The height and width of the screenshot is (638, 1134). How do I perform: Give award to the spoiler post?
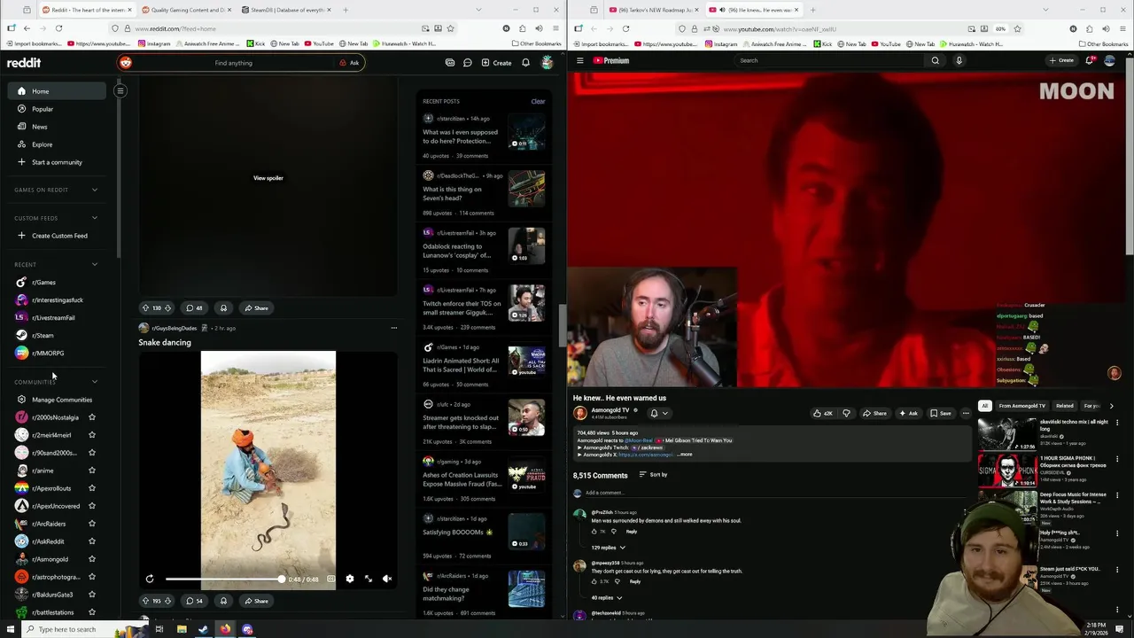coord(223,308)
